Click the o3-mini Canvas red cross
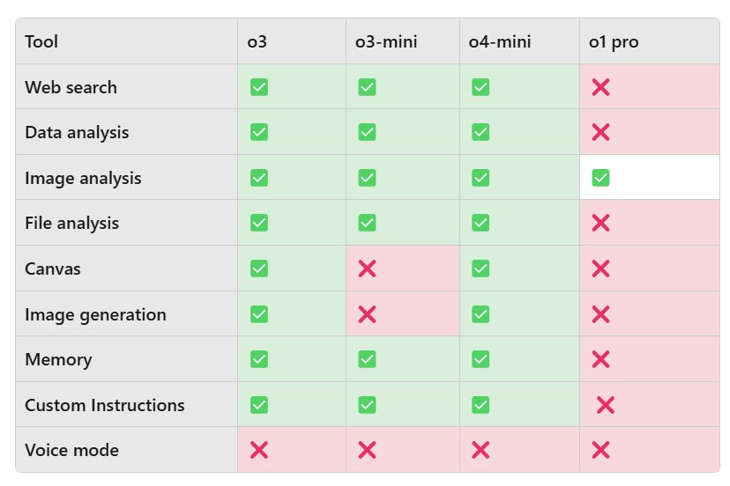This screenshot has height=486, width=730. (x=367, y=269)
